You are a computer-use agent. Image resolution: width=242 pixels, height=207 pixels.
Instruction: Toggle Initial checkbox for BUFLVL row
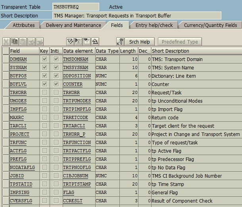click(56, 84)
